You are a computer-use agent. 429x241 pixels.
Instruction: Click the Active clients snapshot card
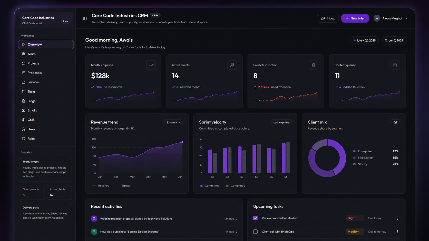click(59, 192)
